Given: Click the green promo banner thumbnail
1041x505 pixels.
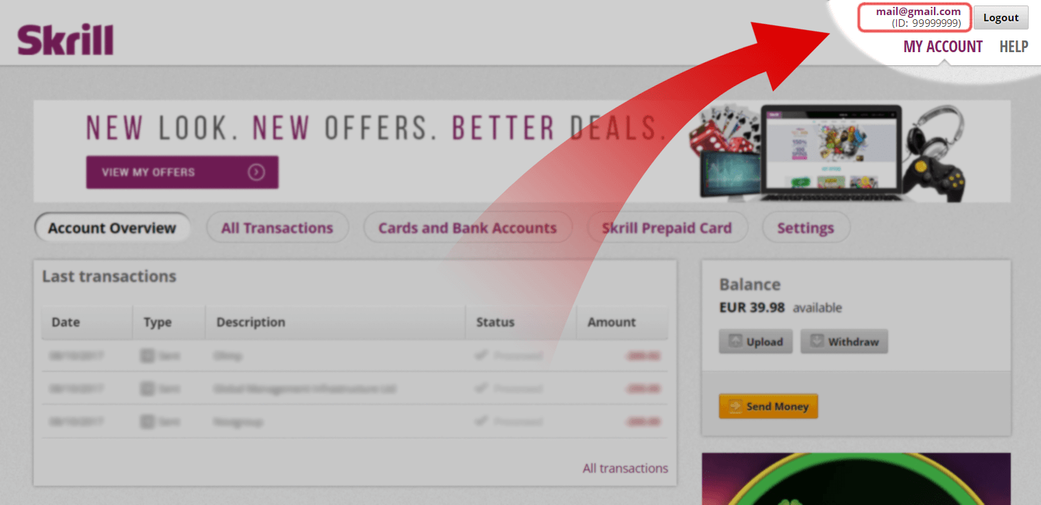Looking at the screenshot, I should point(856,479).
